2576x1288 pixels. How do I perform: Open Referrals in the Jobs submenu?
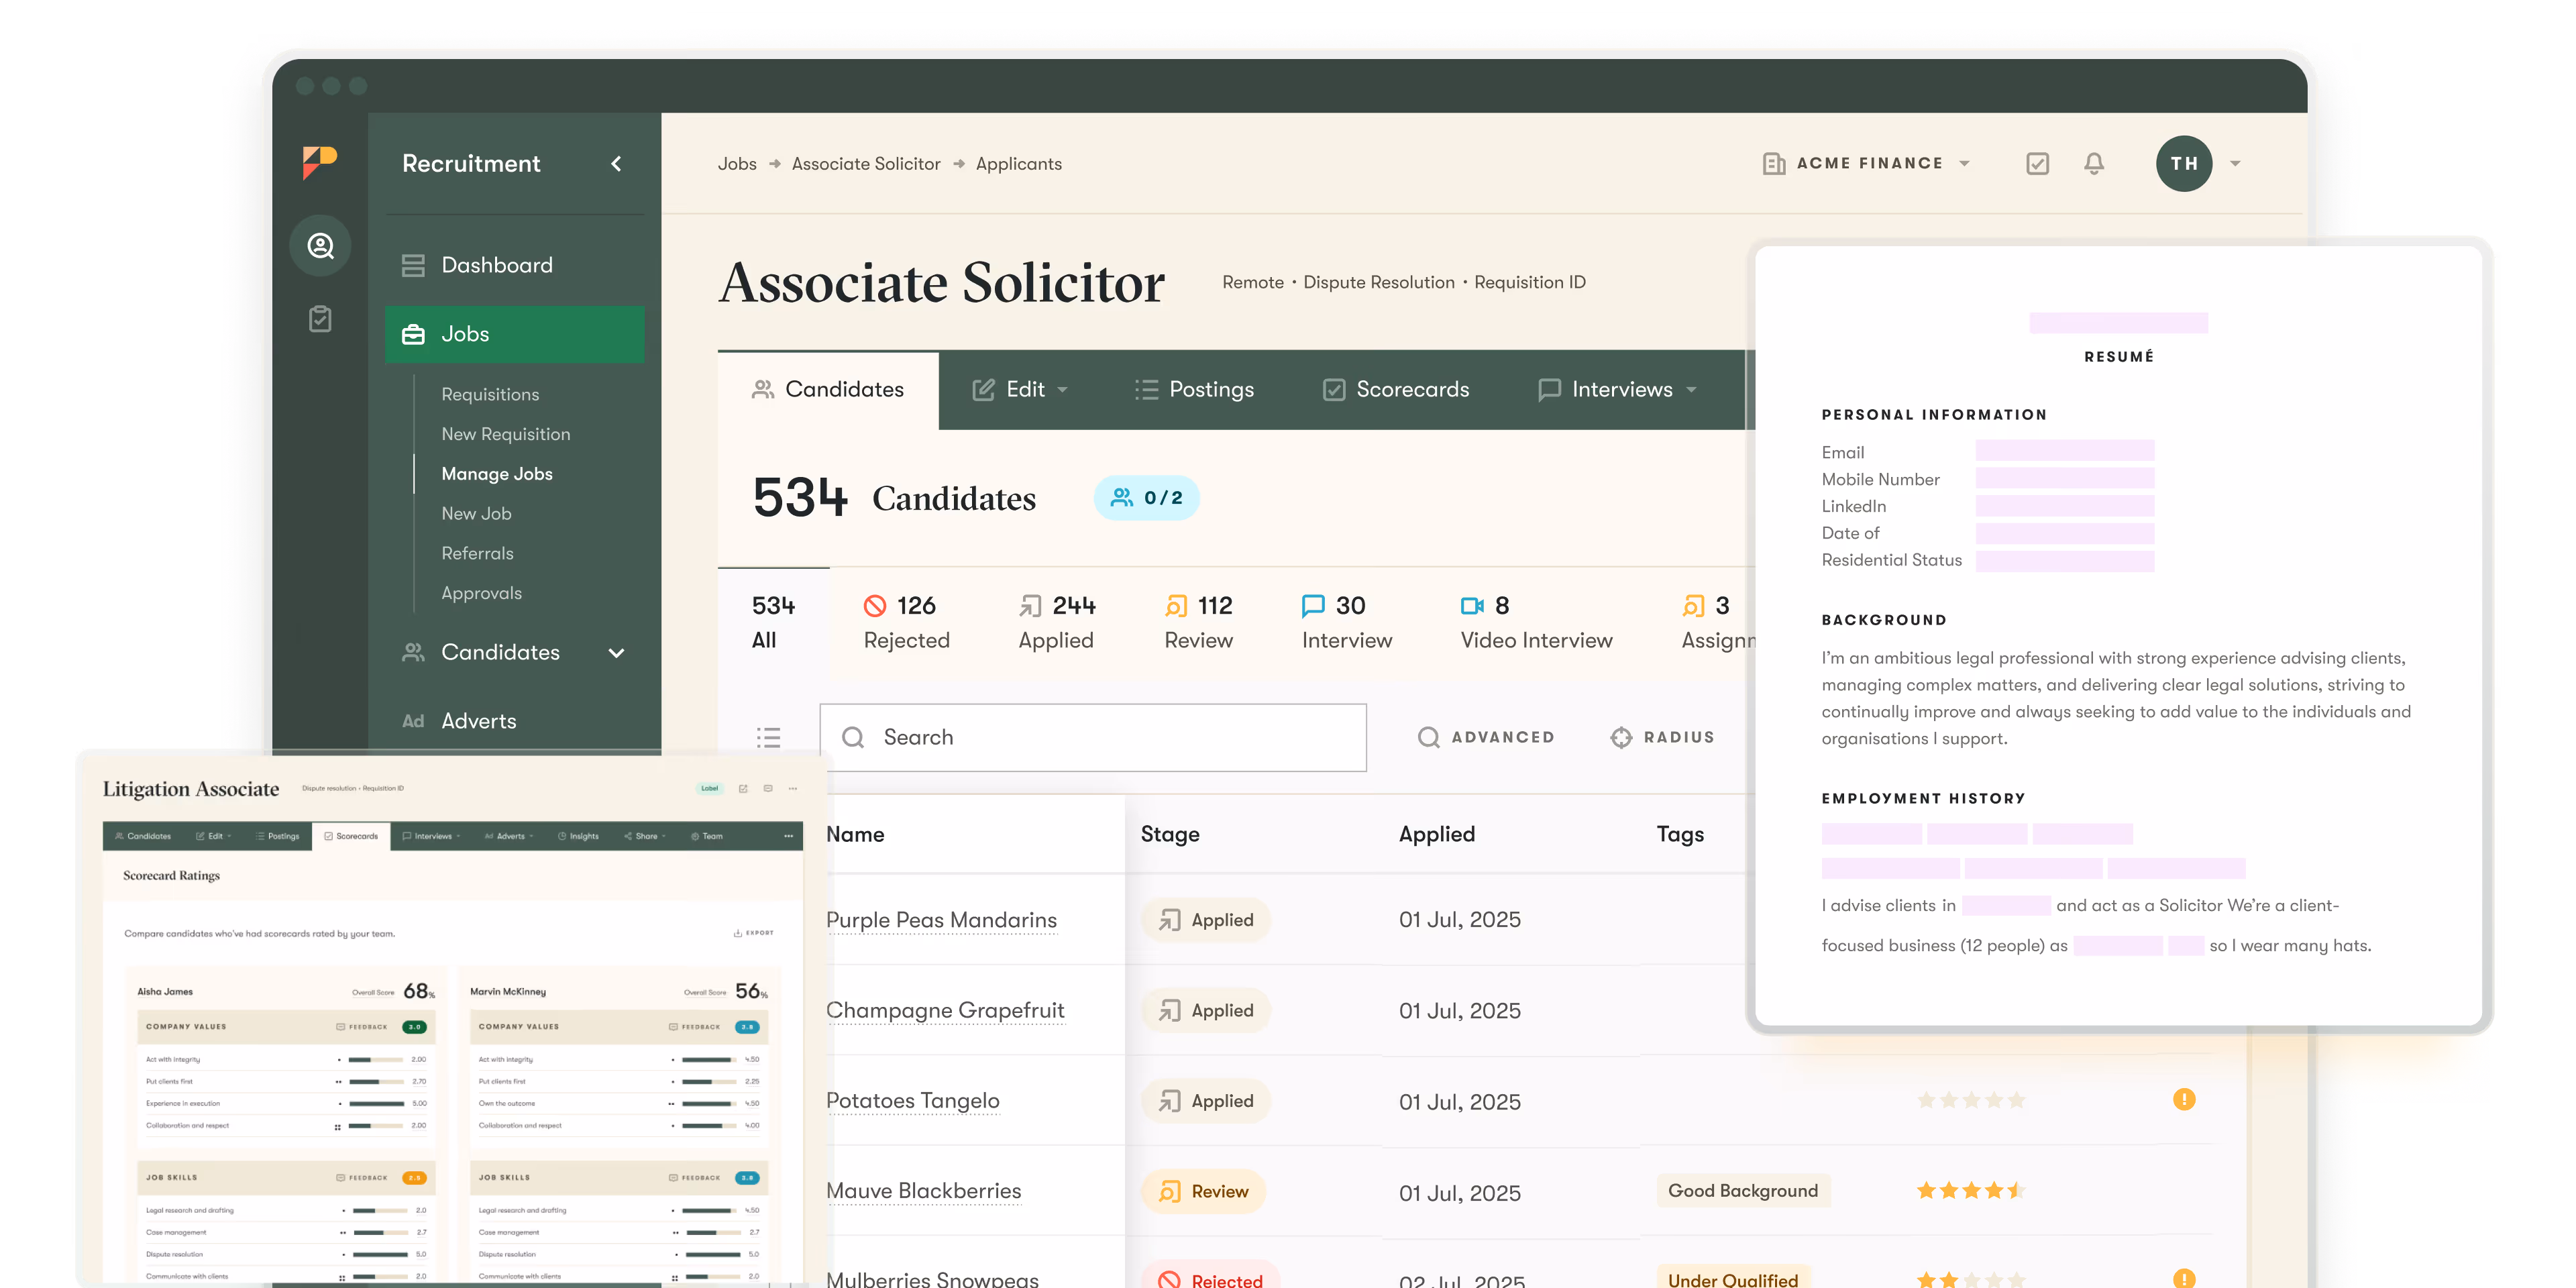477,553
